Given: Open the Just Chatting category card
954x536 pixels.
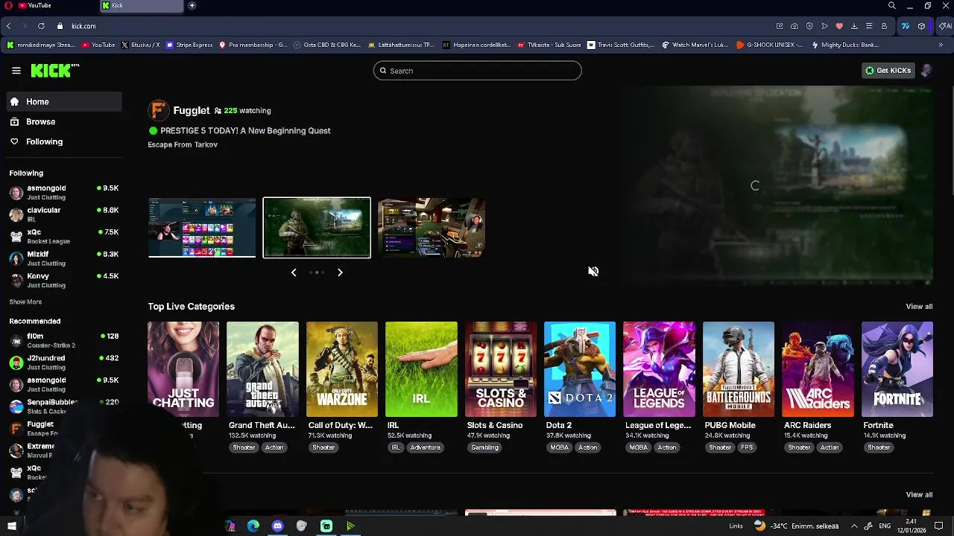Looking at the screenshot, I should 183,369.
